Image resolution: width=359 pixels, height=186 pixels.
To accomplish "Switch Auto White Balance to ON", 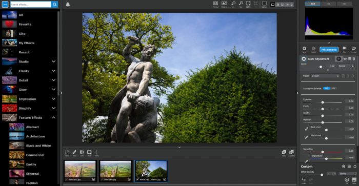I will pos(334,88).
